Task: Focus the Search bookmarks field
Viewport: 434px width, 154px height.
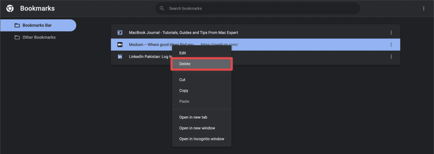Action: click(258, 8)
